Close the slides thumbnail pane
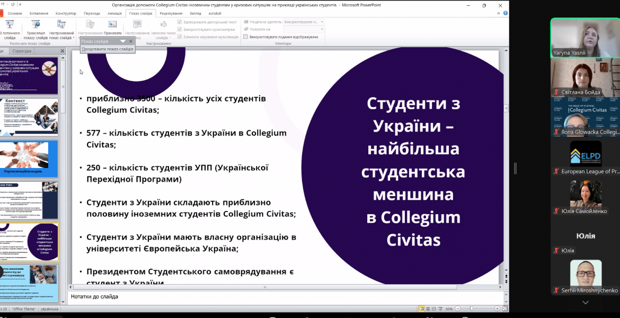The image size is (620, 318). click(x=62, y=51)
